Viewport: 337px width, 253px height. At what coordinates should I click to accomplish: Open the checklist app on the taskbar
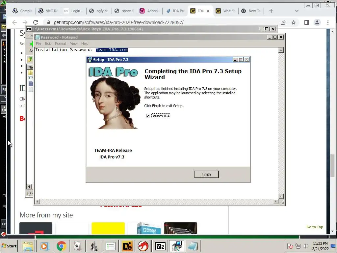(x=111, y=246)
